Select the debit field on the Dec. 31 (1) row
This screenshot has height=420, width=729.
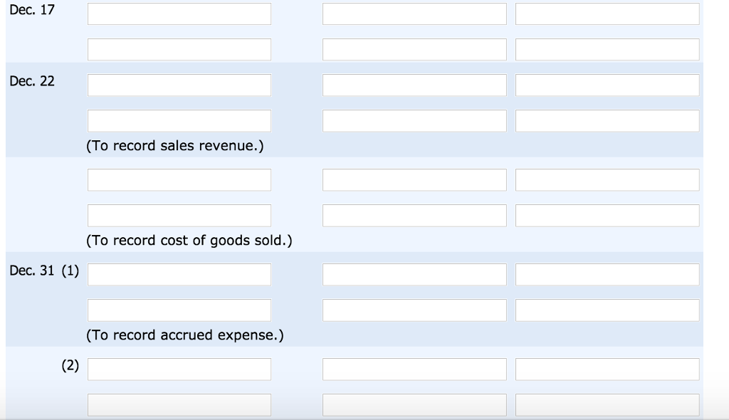click(414, 273)
